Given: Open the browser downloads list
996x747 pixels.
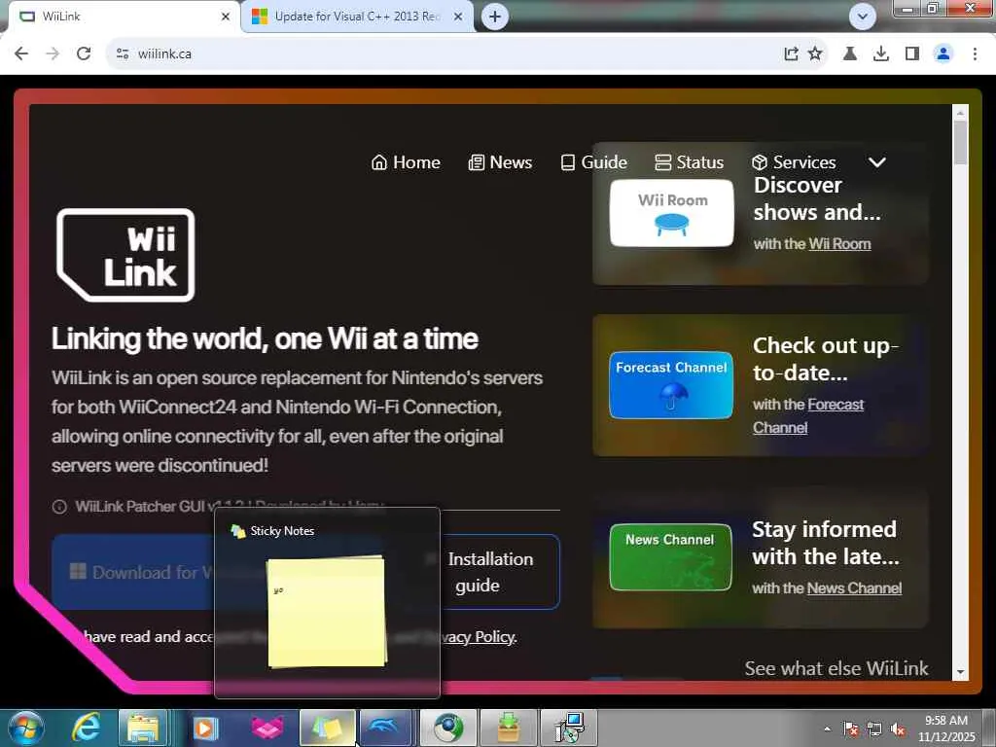Looking at the screenshot, I should click(881, 54).
